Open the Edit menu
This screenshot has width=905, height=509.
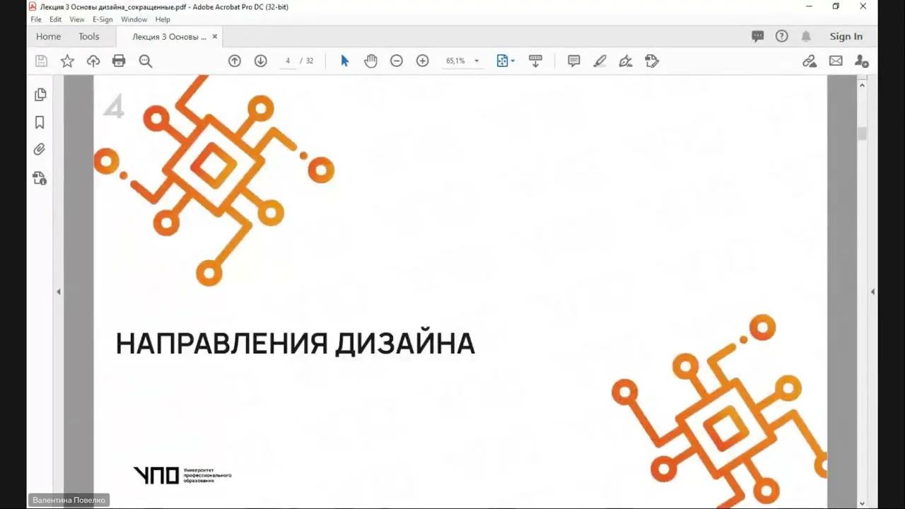pyautogui.click(x=55, y=20)
